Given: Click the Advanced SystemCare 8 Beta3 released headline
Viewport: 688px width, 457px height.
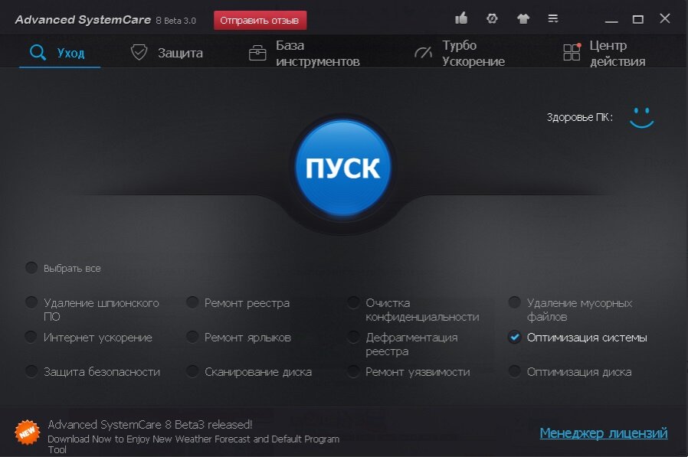Looking at the screenshot, I should (x=150, y=425).
